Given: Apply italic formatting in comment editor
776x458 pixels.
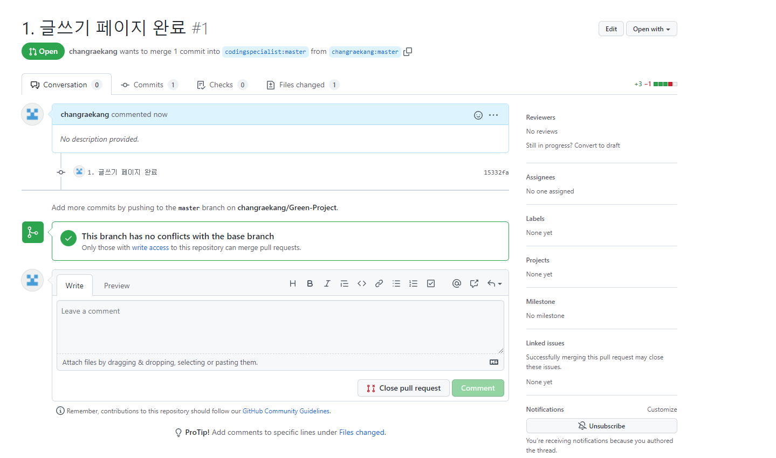Looking at the screenshot, I should 327,283.
